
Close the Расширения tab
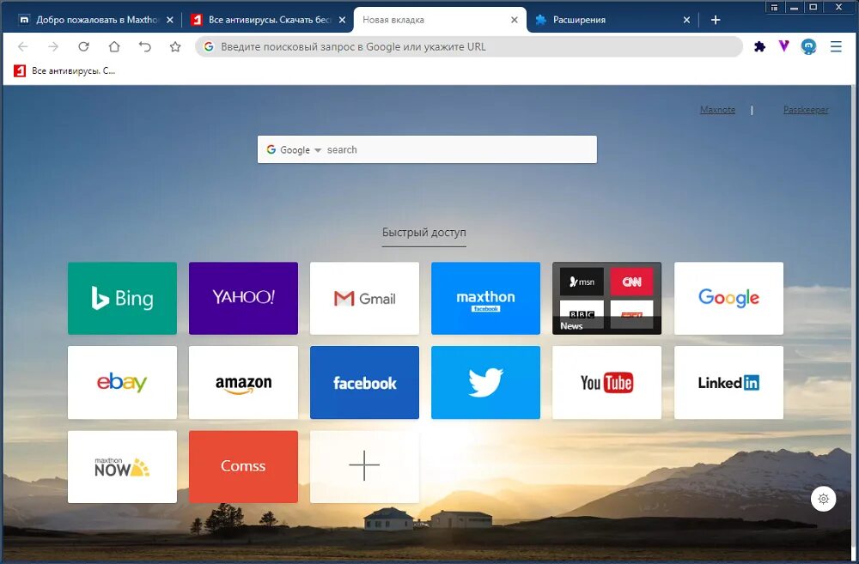pos(687,20)
